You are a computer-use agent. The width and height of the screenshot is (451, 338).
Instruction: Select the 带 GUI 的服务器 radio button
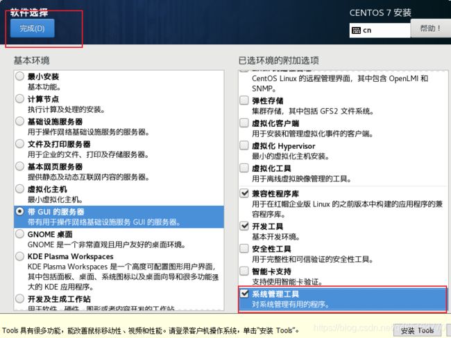pos(20,211)
